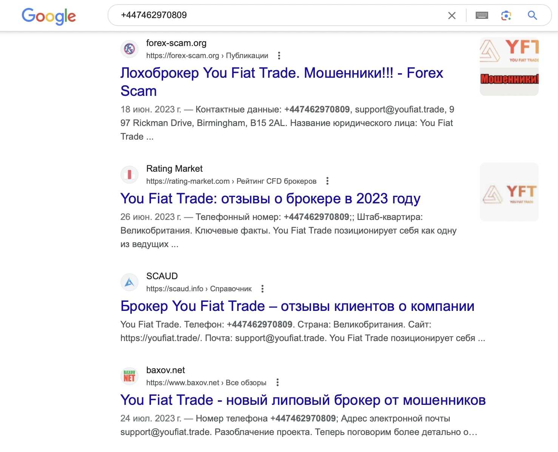The height and width of the screenshot is (452, 558).
Task: Click the blue magnifier search button
Action: (x=532, y=15)
